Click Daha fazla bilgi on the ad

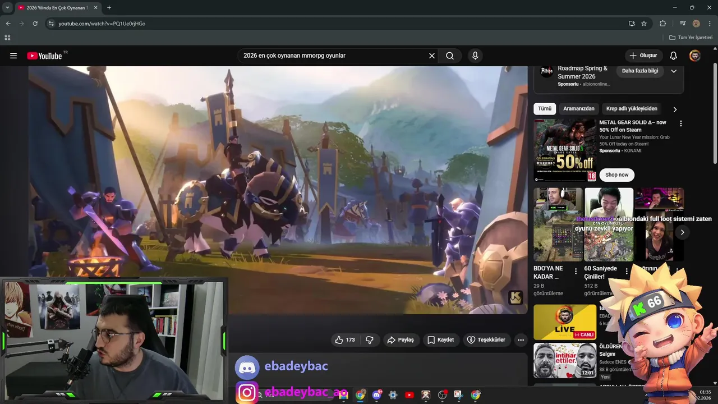click(640, 71)
